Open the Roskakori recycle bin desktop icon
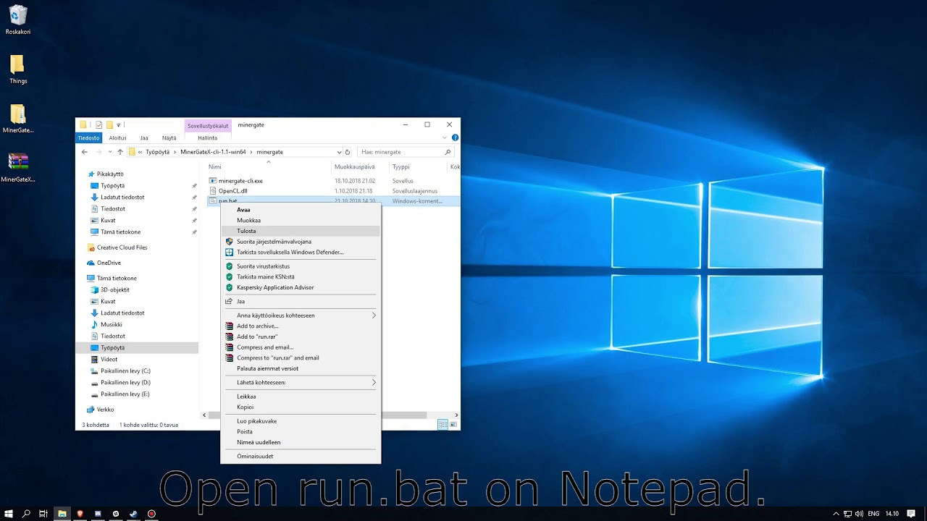 [18, 20]
